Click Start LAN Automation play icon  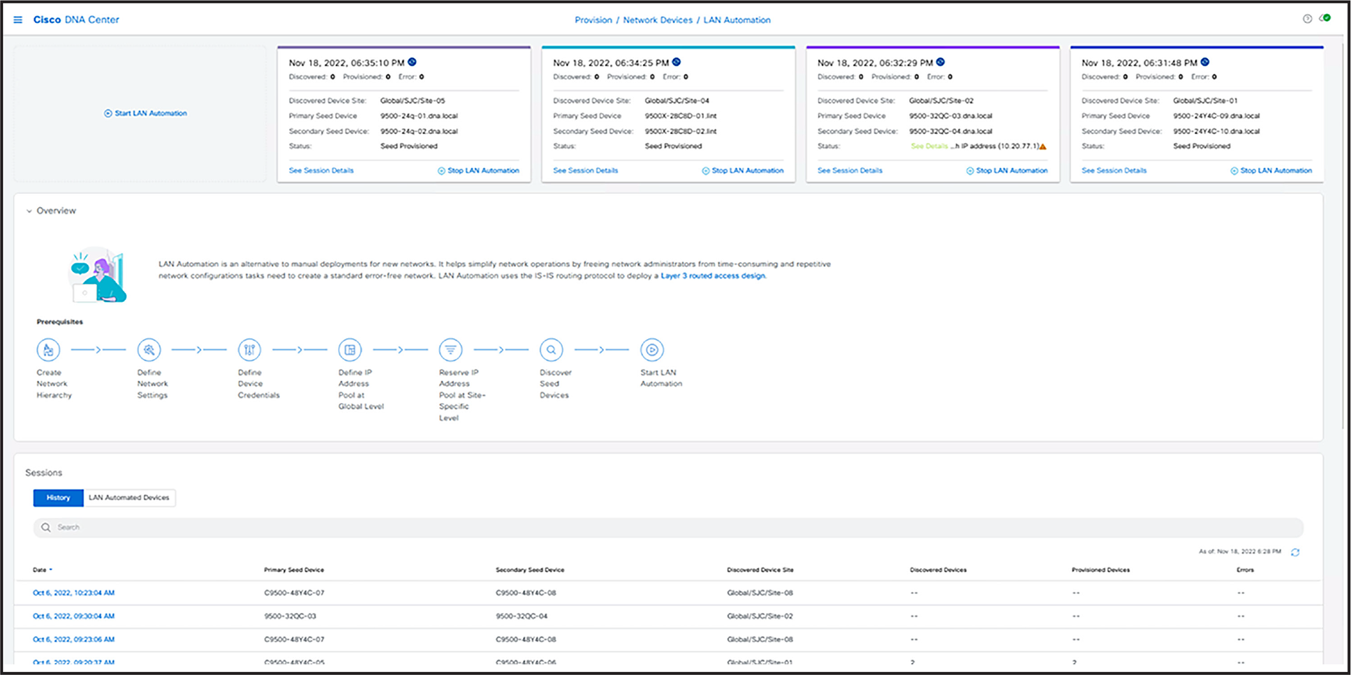(x=651, y=350)
